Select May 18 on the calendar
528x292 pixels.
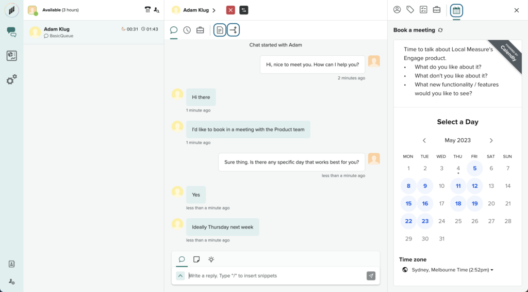click(x=458, y=204)
